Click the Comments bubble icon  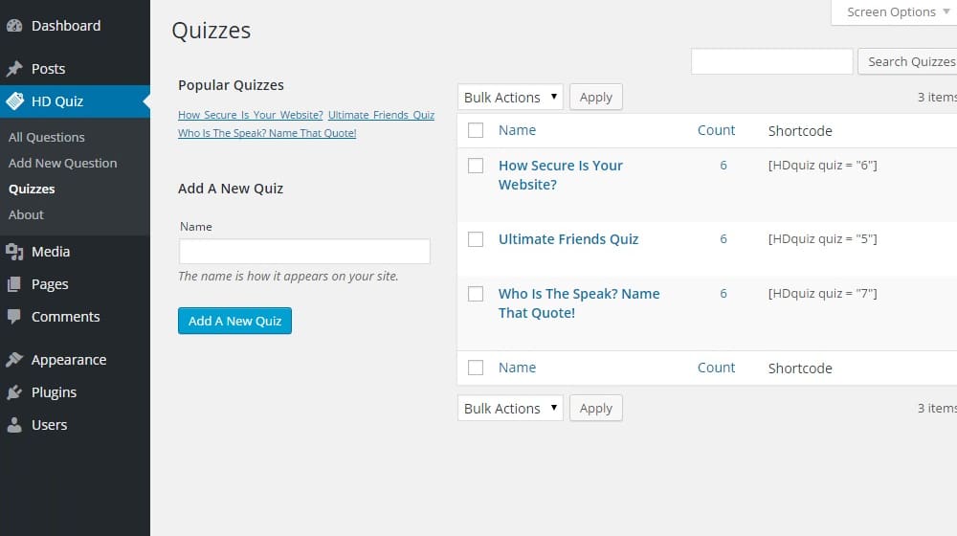tap(14, 317)
